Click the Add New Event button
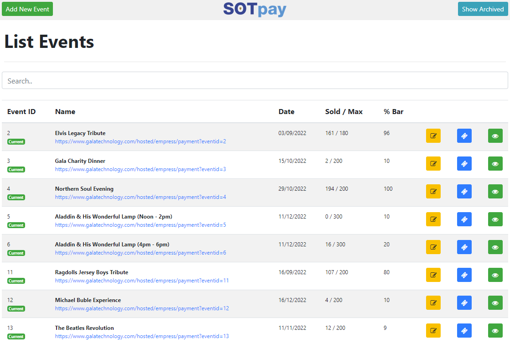Screen dimensions: 510x344 (27, 9)
